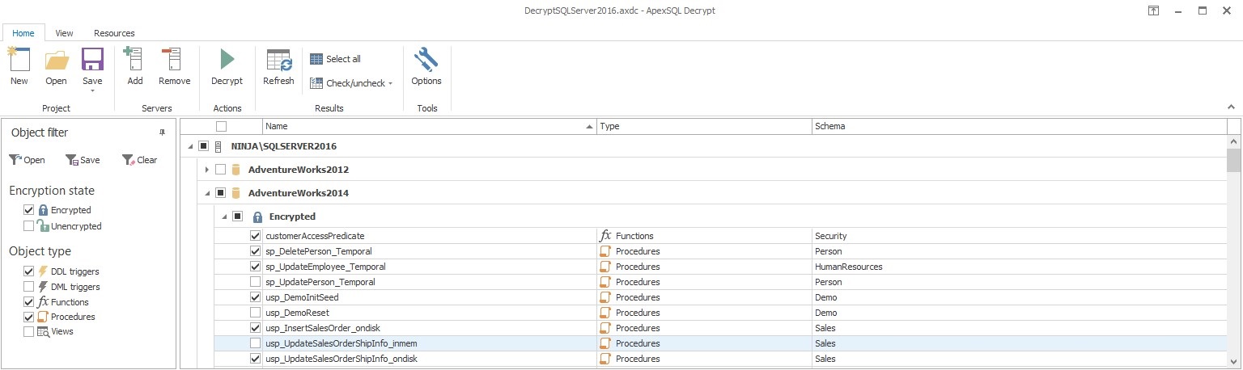This screenshot has height=370, width=1243.
Task: Click procedure icon in sp_DeletePerson_Temporal row
Action: 605,251
